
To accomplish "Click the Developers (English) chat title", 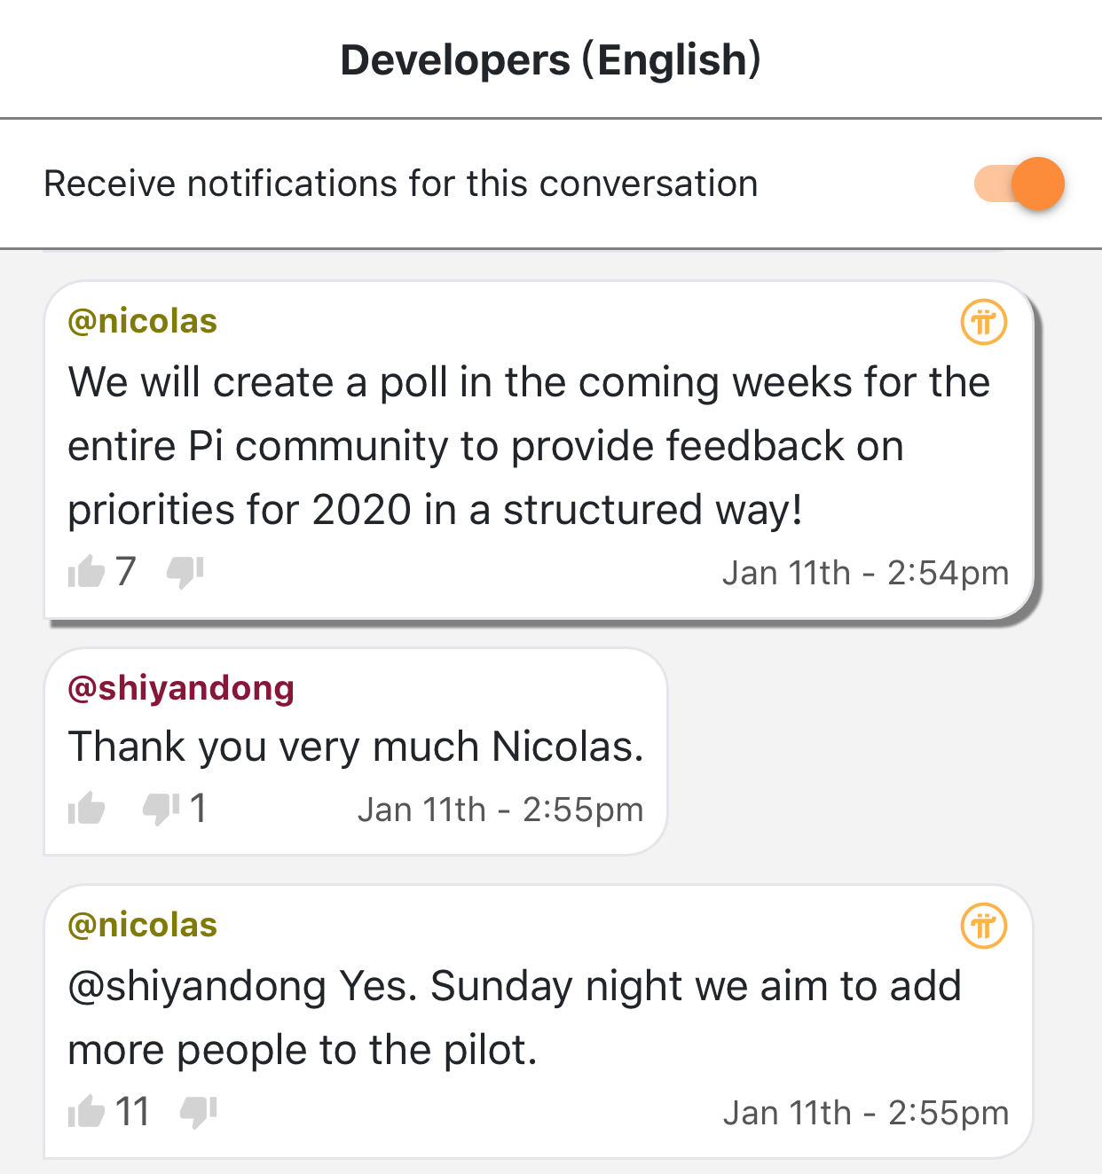I will 551,60.
